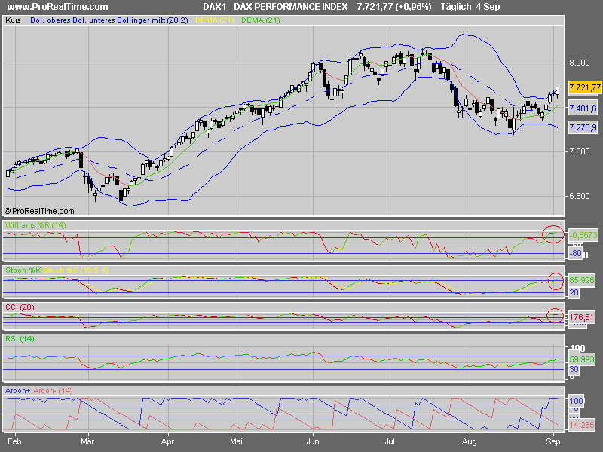603x452 pixels.
Task: Click the 85,926 stochastic value
Action: point(582,280)
